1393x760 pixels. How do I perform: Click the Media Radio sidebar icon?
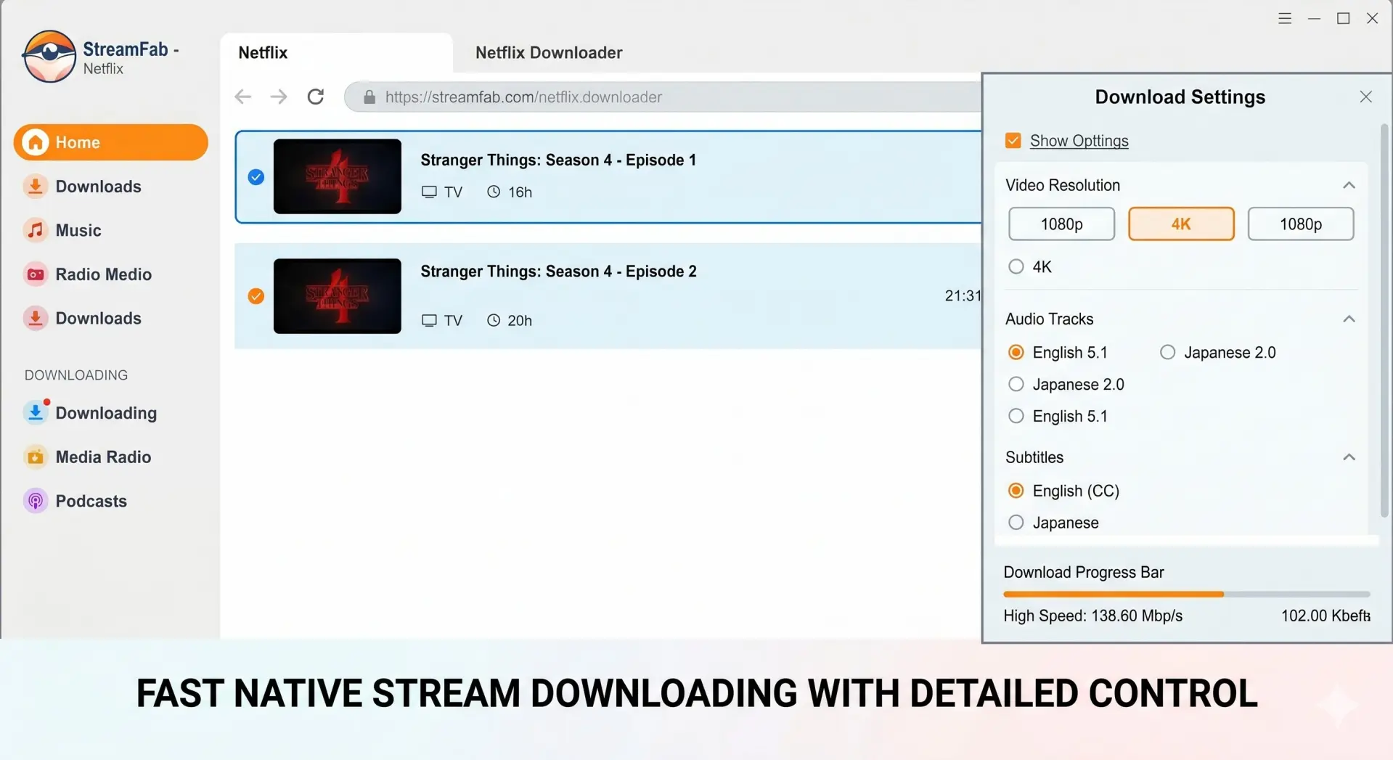pos(35,457)
